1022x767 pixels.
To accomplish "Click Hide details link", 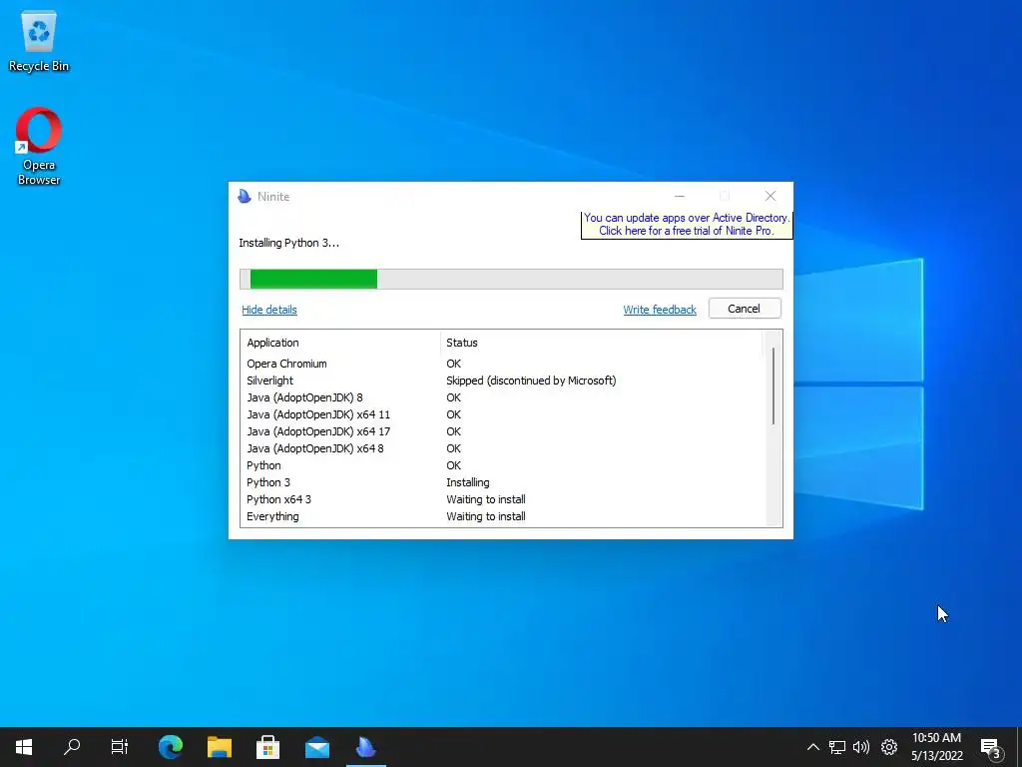I will [269, 310].
